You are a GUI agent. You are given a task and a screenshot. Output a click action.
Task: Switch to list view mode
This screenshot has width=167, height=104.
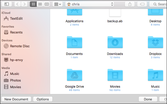(40, 4)
